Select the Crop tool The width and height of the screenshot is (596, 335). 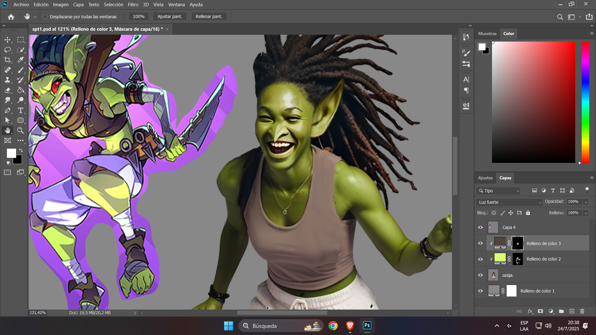coord(7,60)
